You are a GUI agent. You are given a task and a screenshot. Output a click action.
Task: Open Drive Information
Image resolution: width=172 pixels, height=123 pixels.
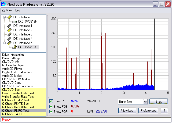click(x=13, y=55)
